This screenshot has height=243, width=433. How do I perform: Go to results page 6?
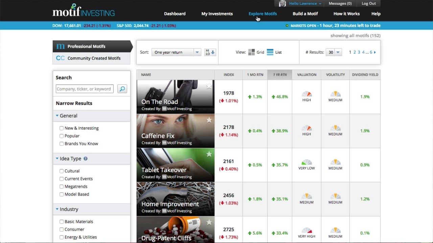(x=371, y=52)
